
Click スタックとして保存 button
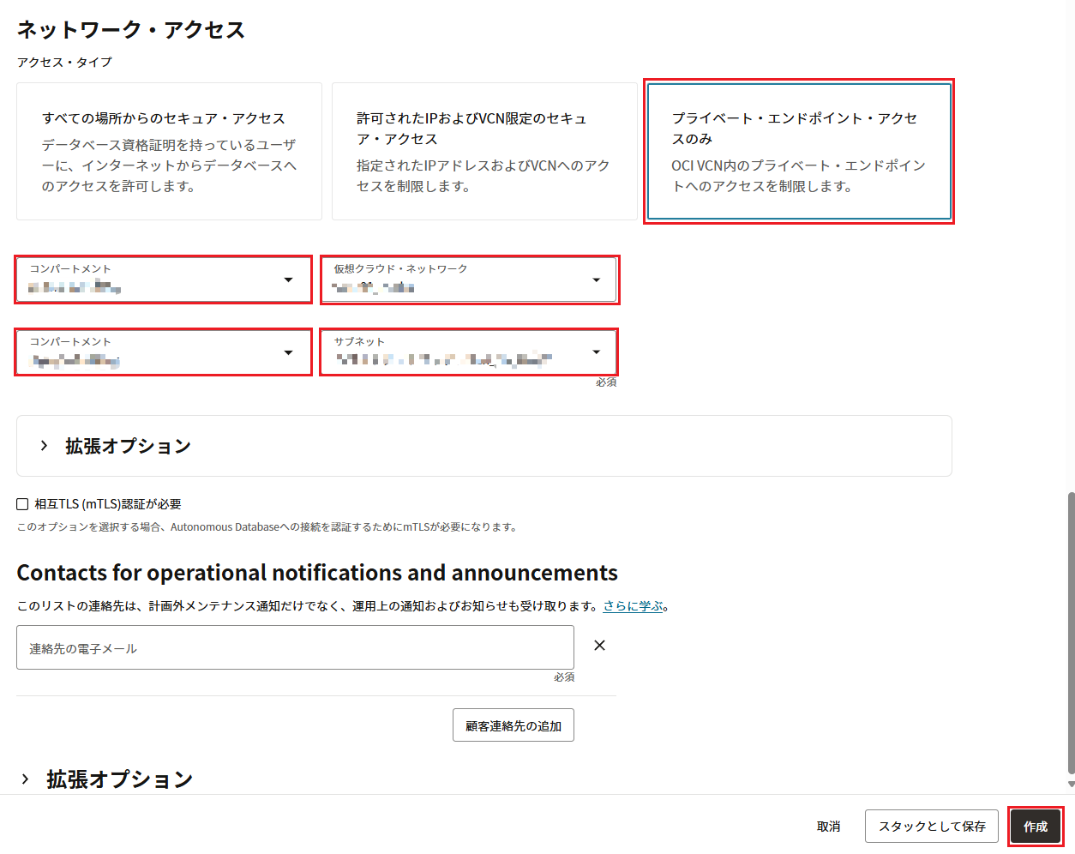[931, 827]
